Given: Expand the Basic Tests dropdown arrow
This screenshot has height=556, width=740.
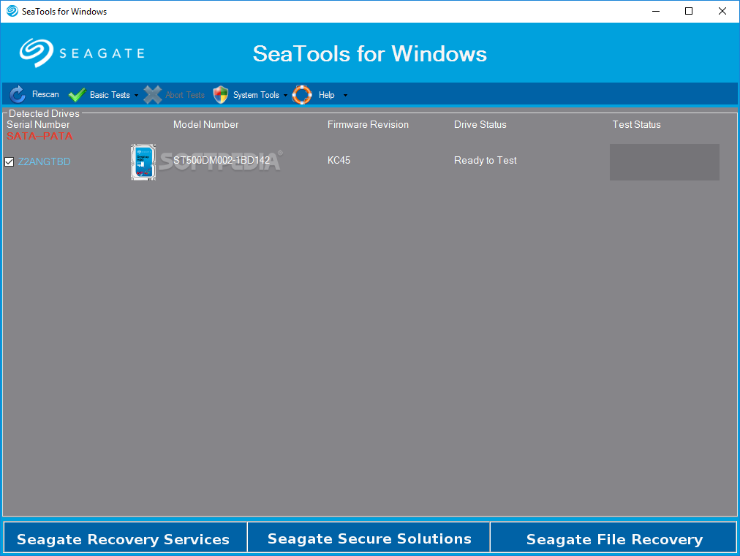Looking at the screenshot, I should pyautogui.click(x=137, y=95).
